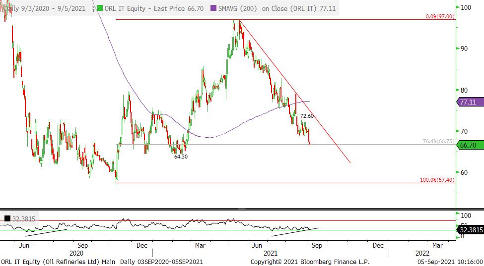Click the 2021 year label on time axis
This screenshot has height=266, width=484.
[270, 253]
